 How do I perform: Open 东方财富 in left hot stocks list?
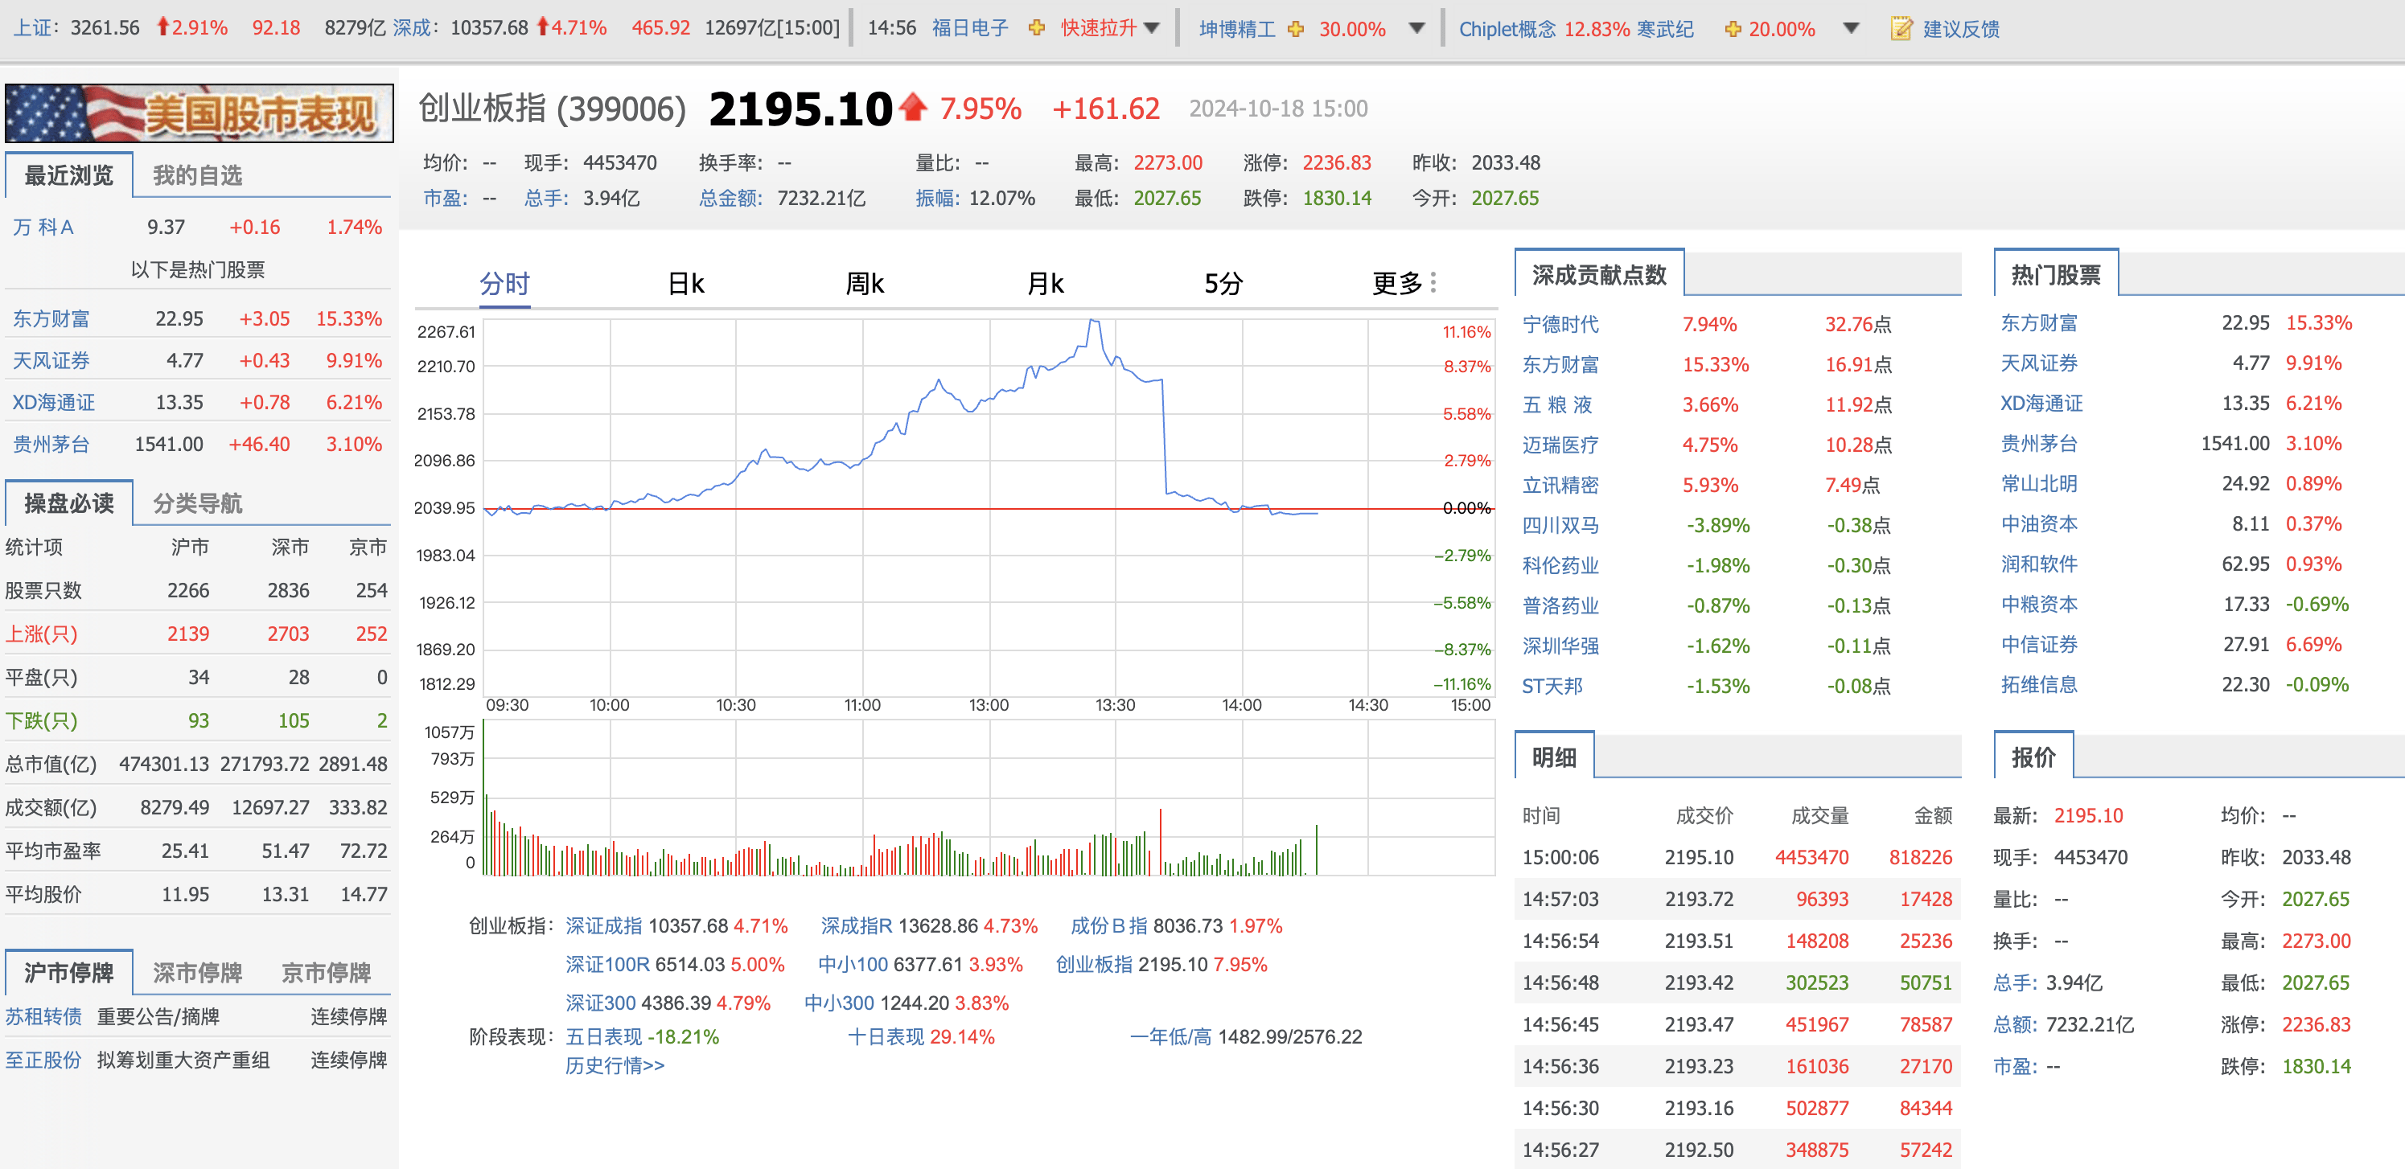[x=51, y=318]
